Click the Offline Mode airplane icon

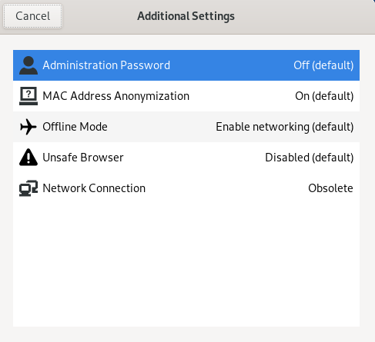click(28, 127)
